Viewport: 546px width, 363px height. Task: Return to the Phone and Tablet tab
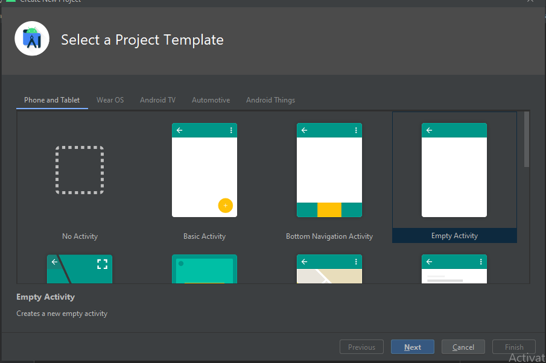(52, 100)
